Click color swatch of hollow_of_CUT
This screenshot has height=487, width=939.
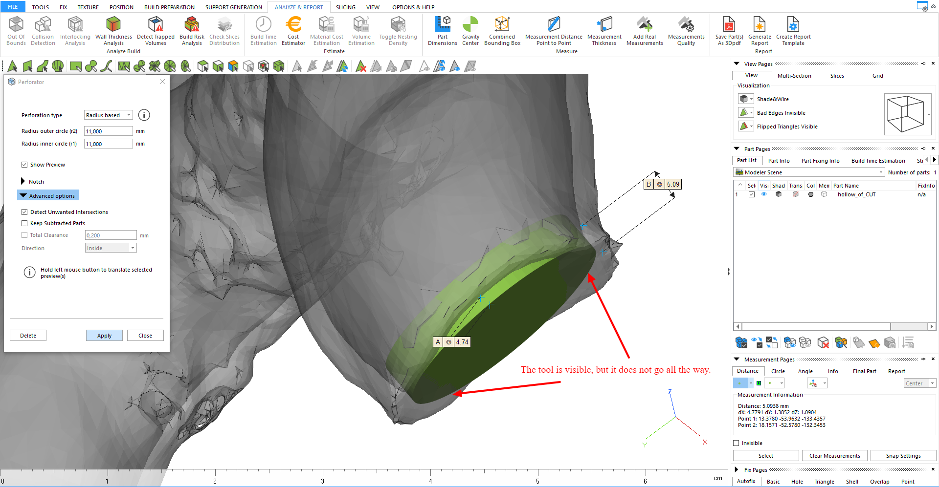[811, 194]
